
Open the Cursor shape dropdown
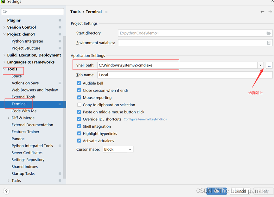(118, 149)
